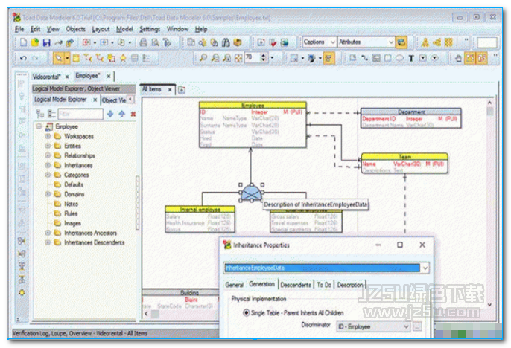This screenshot has height=348, width=511.
Task: Open the InheritanceEmployeeData object dropdown
Action: (x=425, y=268)
